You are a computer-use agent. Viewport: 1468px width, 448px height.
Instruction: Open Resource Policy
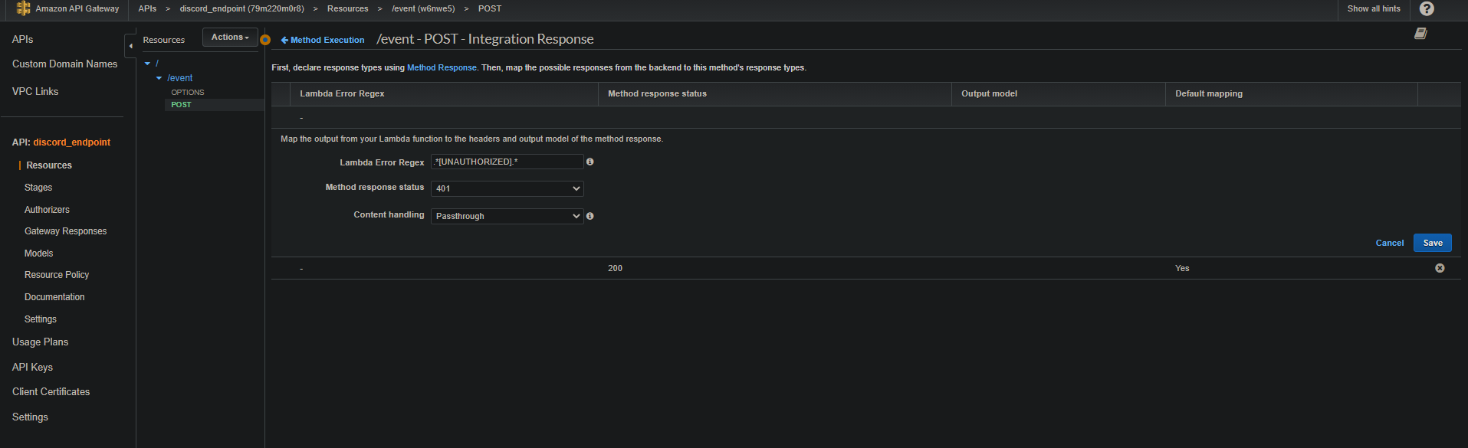57,275
